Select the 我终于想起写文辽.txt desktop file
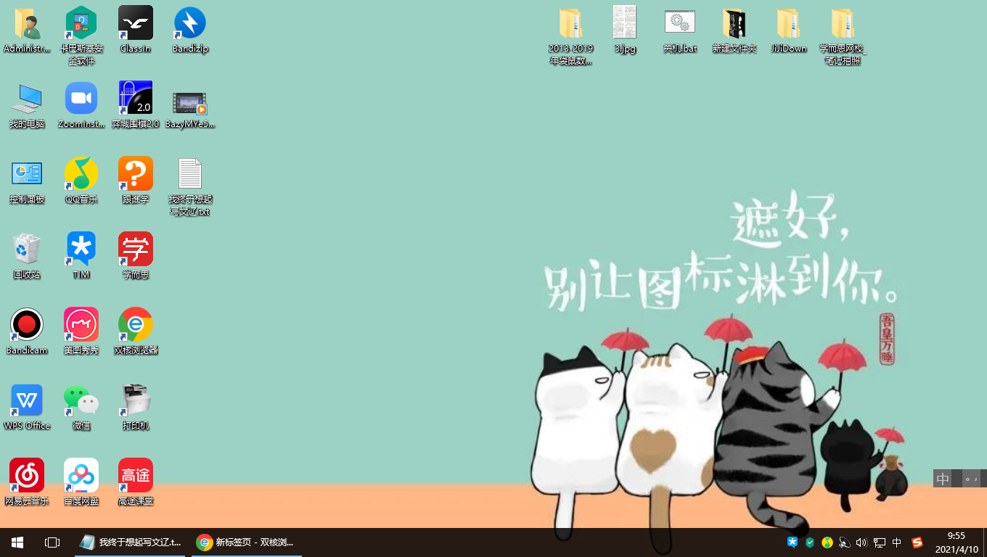 pos(190,187)
